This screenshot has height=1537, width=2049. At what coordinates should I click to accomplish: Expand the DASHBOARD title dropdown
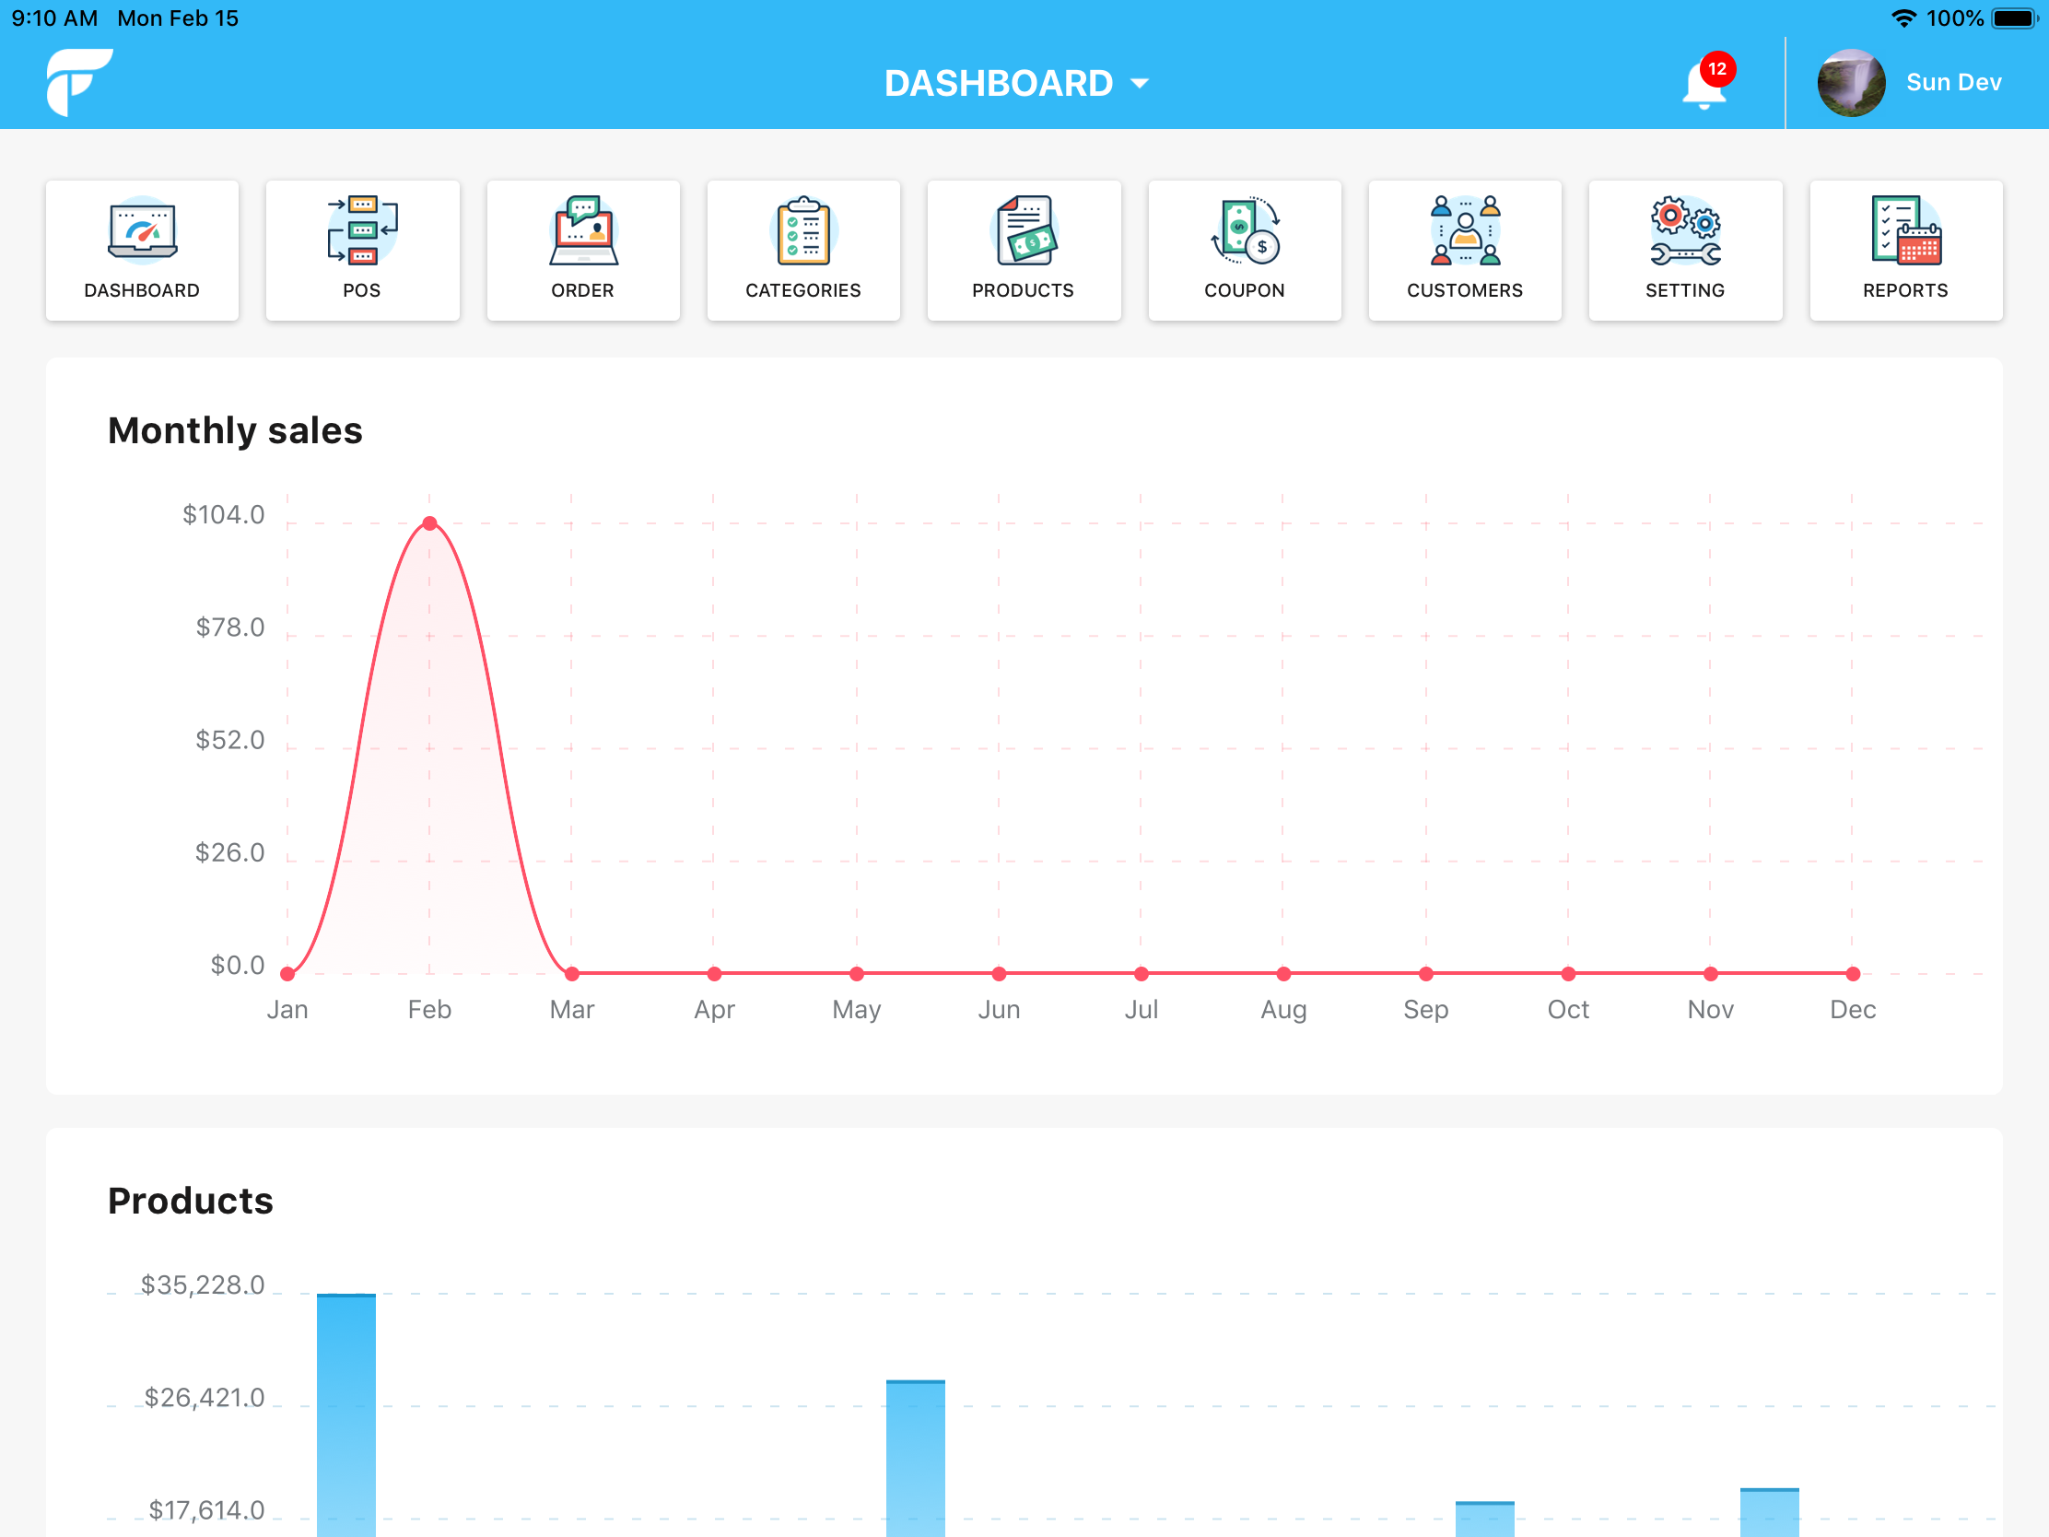[999, 81]
